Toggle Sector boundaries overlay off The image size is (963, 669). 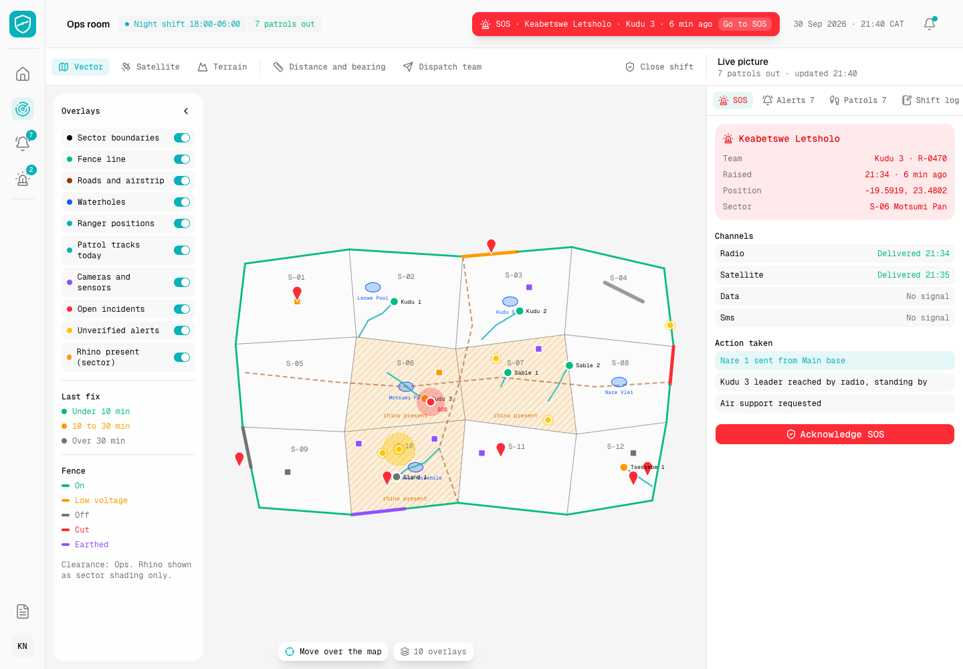pos(182,138)
